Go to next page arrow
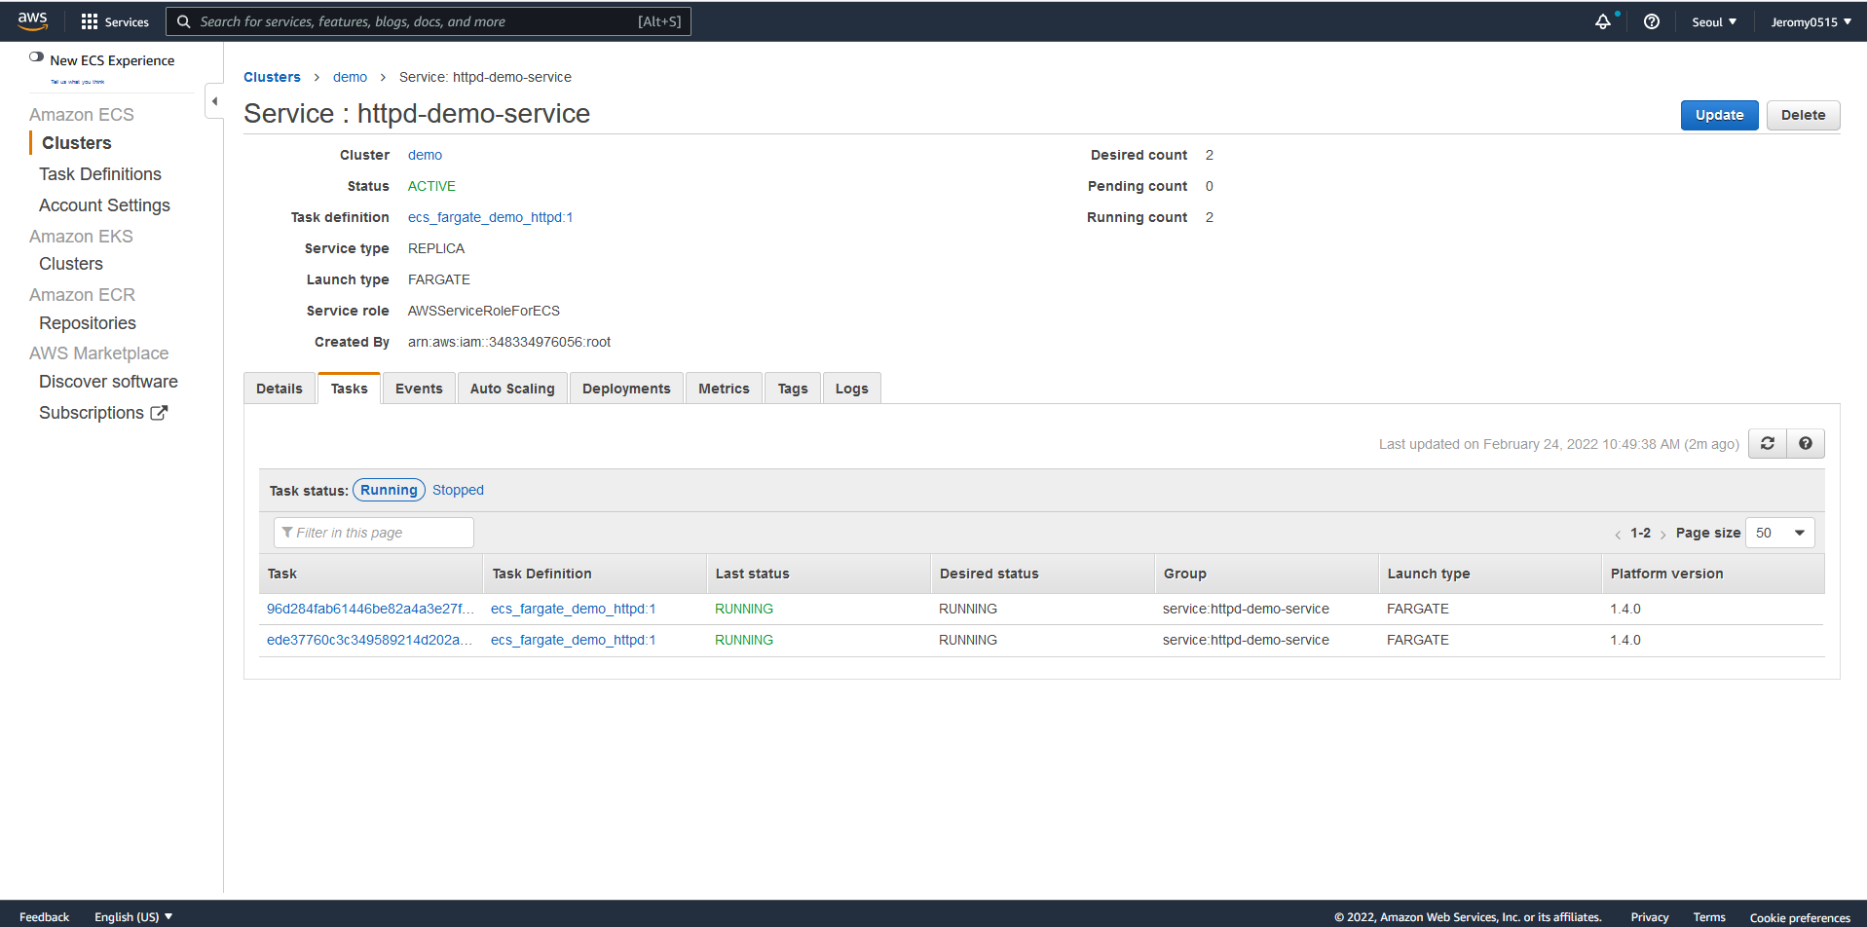Viewport: 1867px width, 927px height. click(1662, 534)
